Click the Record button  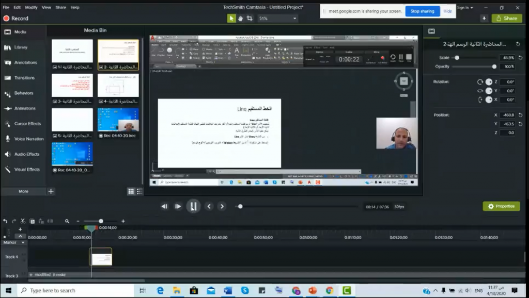pyautogui.click(x=16, y=18)
